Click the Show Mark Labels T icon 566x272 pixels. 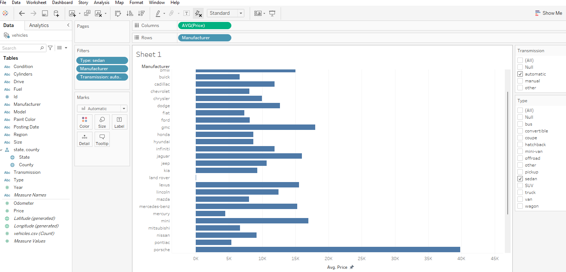pyautogui.click(x=186, y=13)
